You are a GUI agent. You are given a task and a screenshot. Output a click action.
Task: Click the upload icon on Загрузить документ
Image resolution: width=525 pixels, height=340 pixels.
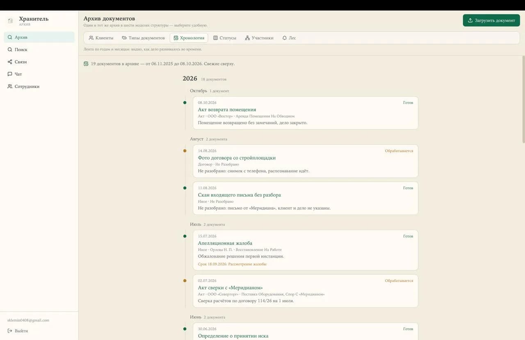click(470, 21)
